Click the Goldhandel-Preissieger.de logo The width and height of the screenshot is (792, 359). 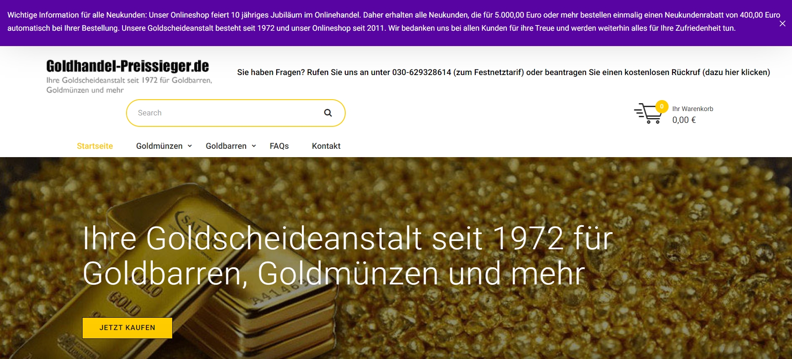[128, 66]
